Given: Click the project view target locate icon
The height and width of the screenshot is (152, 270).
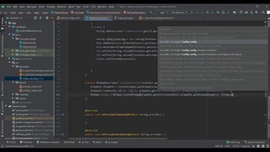Looking at the screenshot, I should coord(35,18).
